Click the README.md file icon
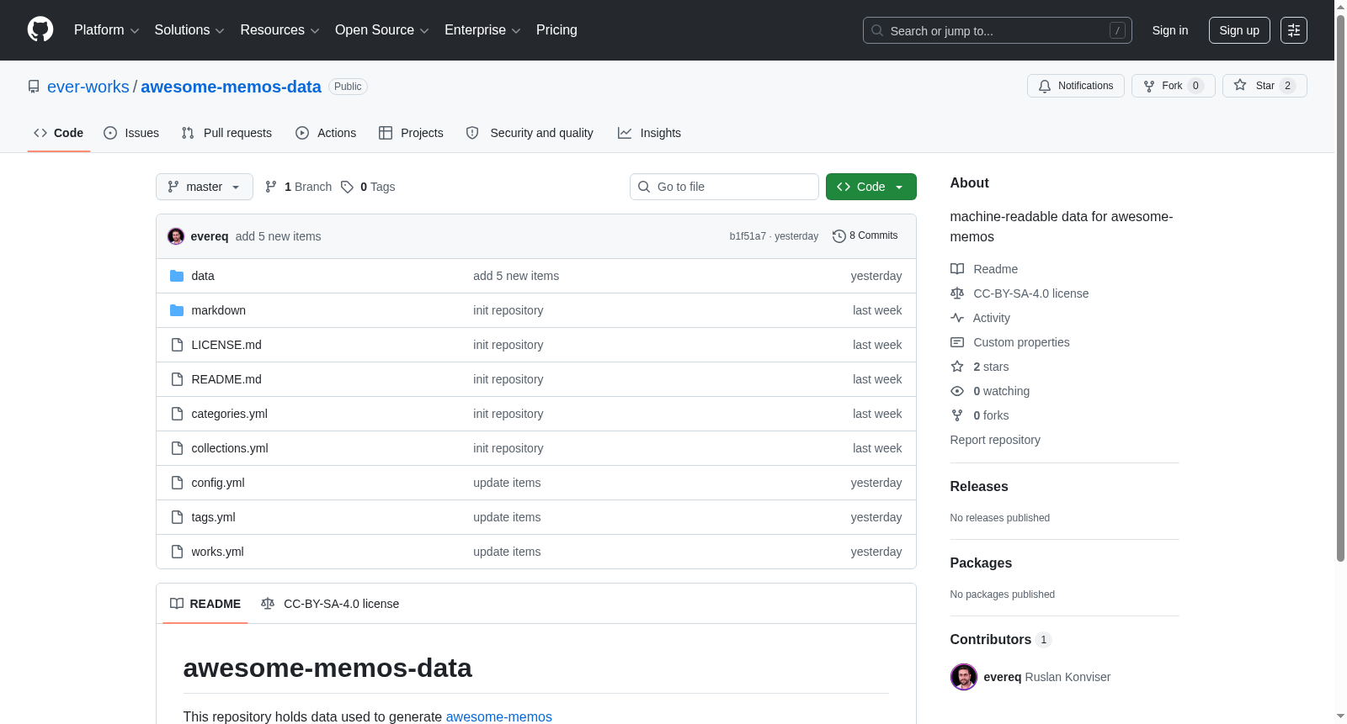This screenshot has width=1347, height=724. click(177, 379)
